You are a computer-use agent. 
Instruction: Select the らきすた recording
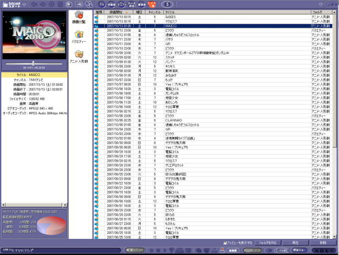213,219
